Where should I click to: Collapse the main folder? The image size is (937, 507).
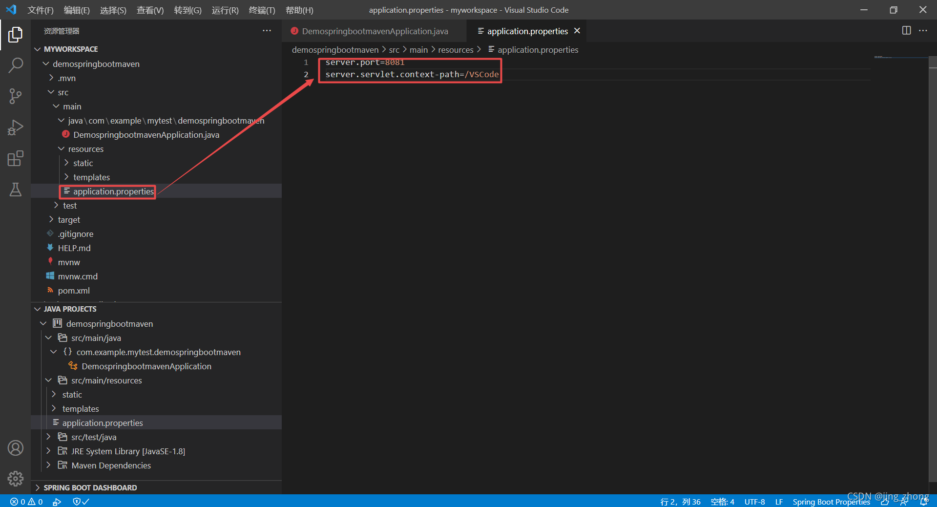tap(72, 106)
